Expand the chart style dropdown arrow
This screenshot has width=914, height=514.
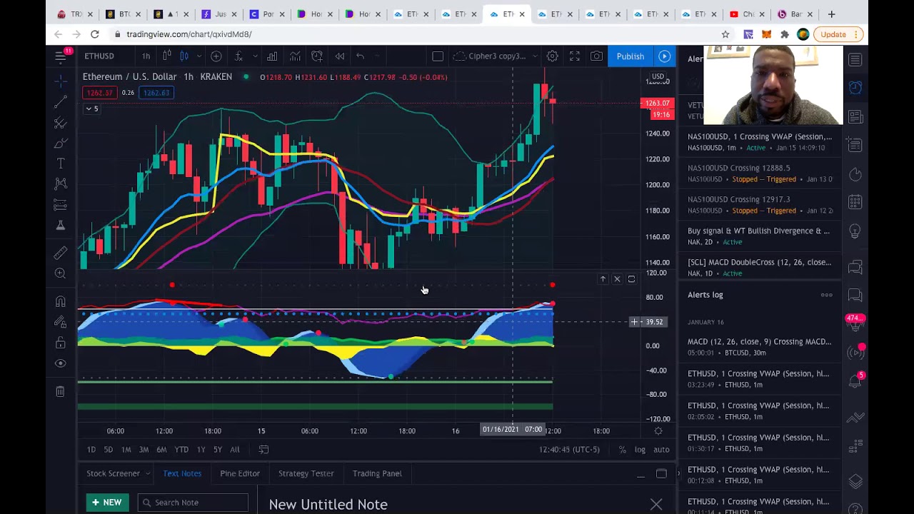tap(199, 56)
